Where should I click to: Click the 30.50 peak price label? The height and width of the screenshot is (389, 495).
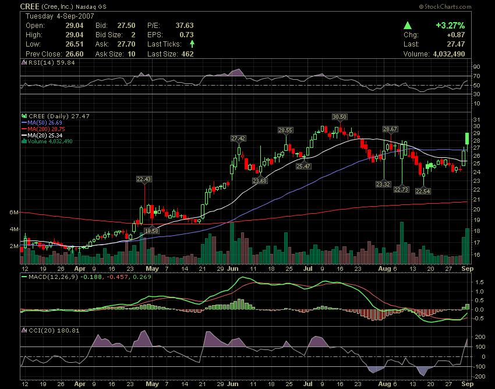click(x=340, y=117)
